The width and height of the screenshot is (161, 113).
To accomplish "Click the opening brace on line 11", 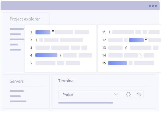I will [x=110, y=32].
